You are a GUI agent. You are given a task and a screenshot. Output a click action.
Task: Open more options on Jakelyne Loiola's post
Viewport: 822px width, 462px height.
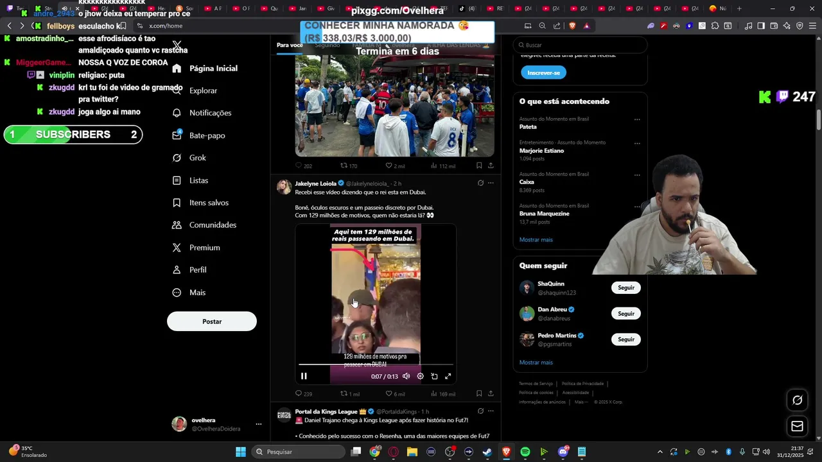pyautogui.click(x=491, y=183)
